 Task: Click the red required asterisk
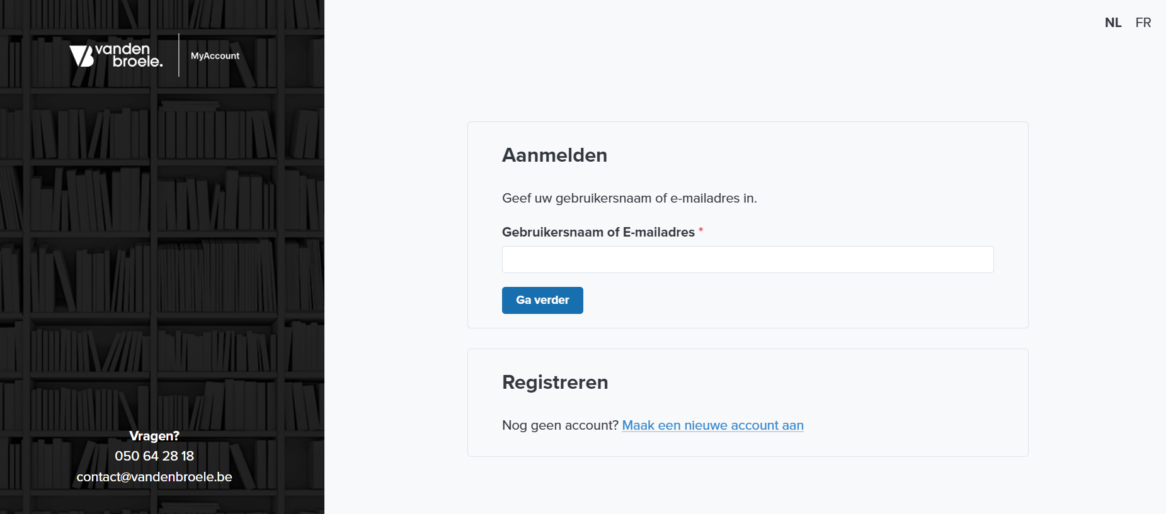pyautogui.click(x=700, y=231)
